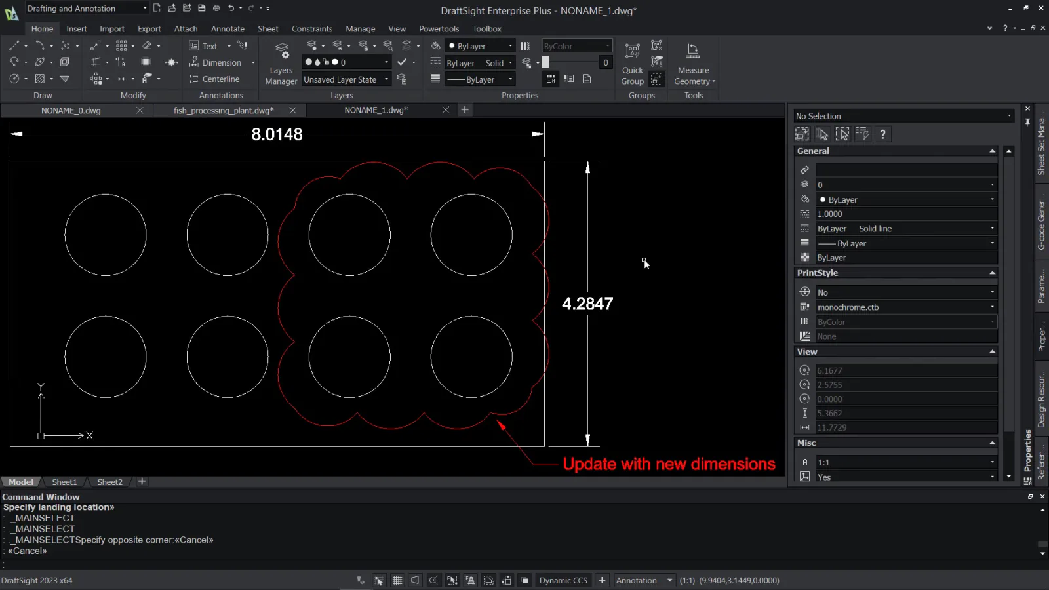Open the ByLayer line color dropdown in ribbon

pyautogui.click(x=480, y=46)
